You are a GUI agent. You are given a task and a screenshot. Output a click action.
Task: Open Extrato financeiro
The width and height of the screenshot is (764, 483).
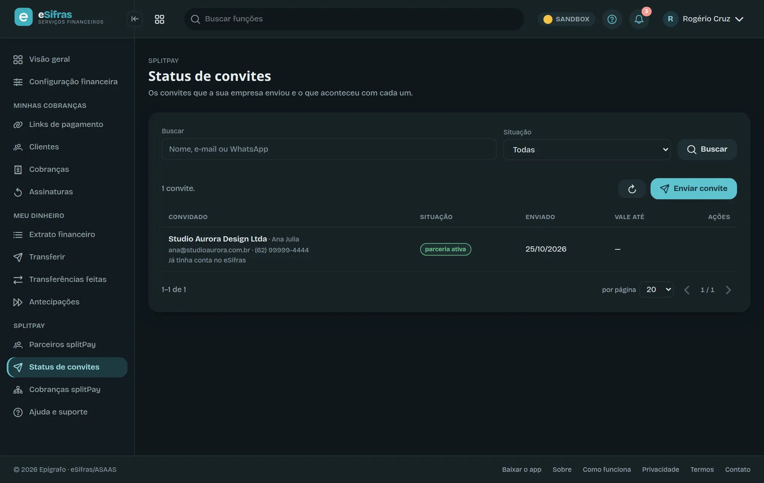[67, 234]
